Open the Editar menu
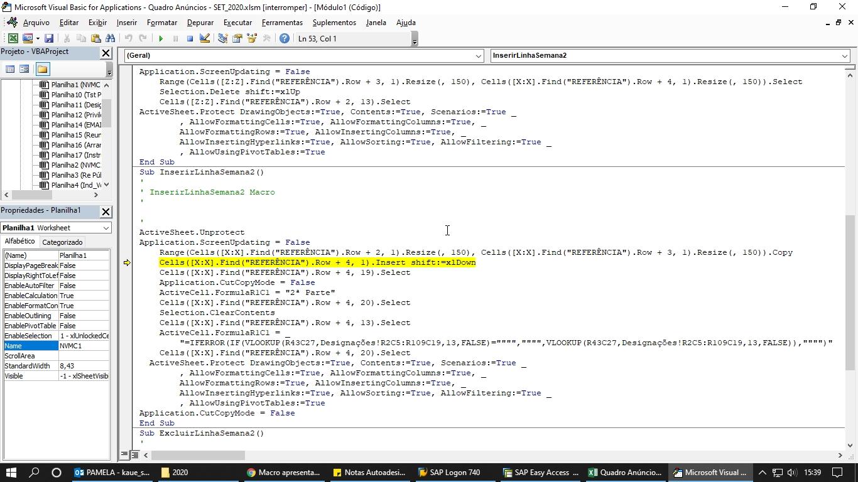This screenshot has width=858, height=482. pyautogui.click(x=69, y=23)
